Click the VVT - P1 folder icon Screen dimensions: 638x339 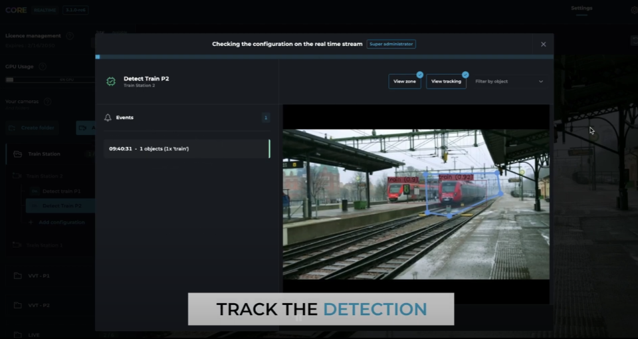point(18,275)
